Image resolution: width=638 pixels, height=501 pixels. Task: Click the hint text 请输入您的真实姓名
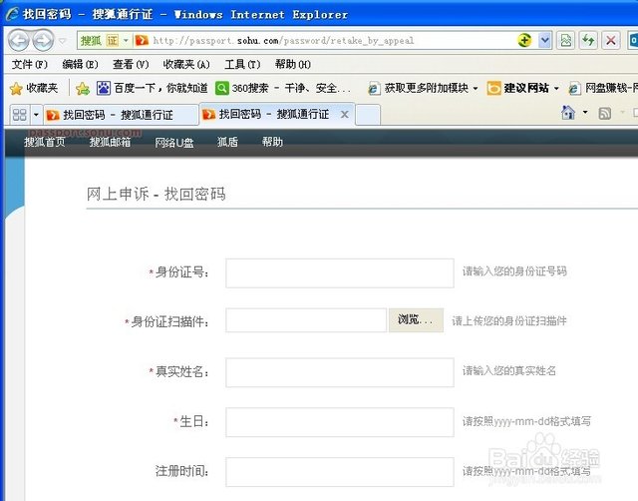coord(509,370)
